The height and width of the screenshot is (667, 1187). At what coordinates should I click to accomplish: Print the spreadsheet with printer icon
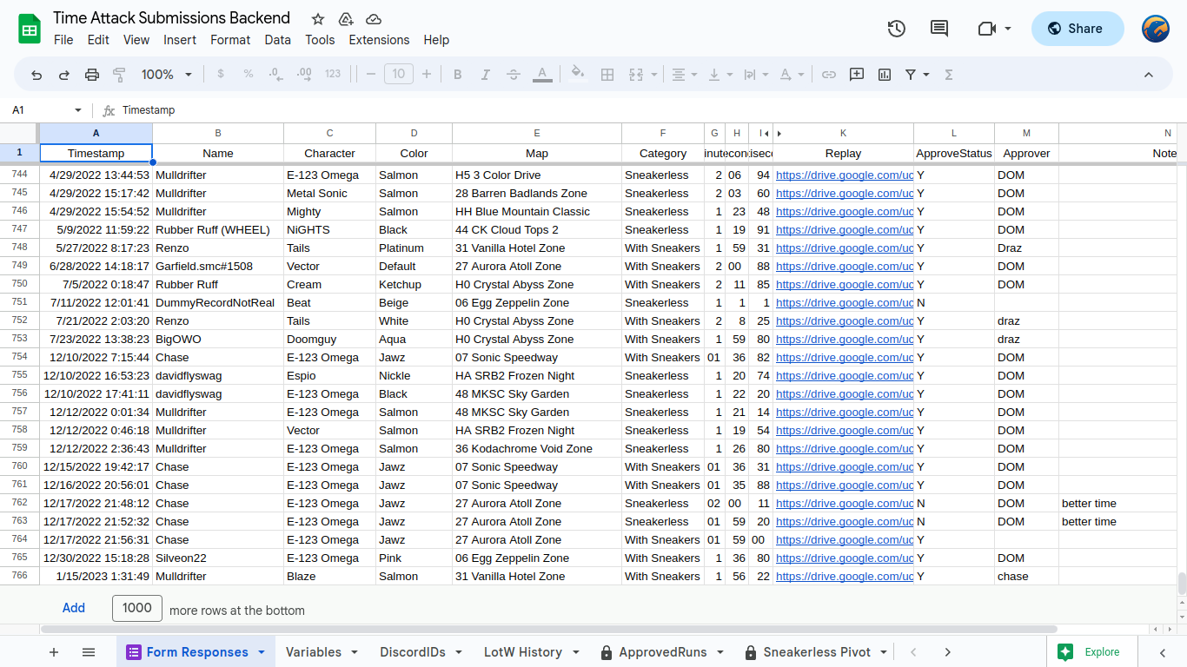click(92, 75)
